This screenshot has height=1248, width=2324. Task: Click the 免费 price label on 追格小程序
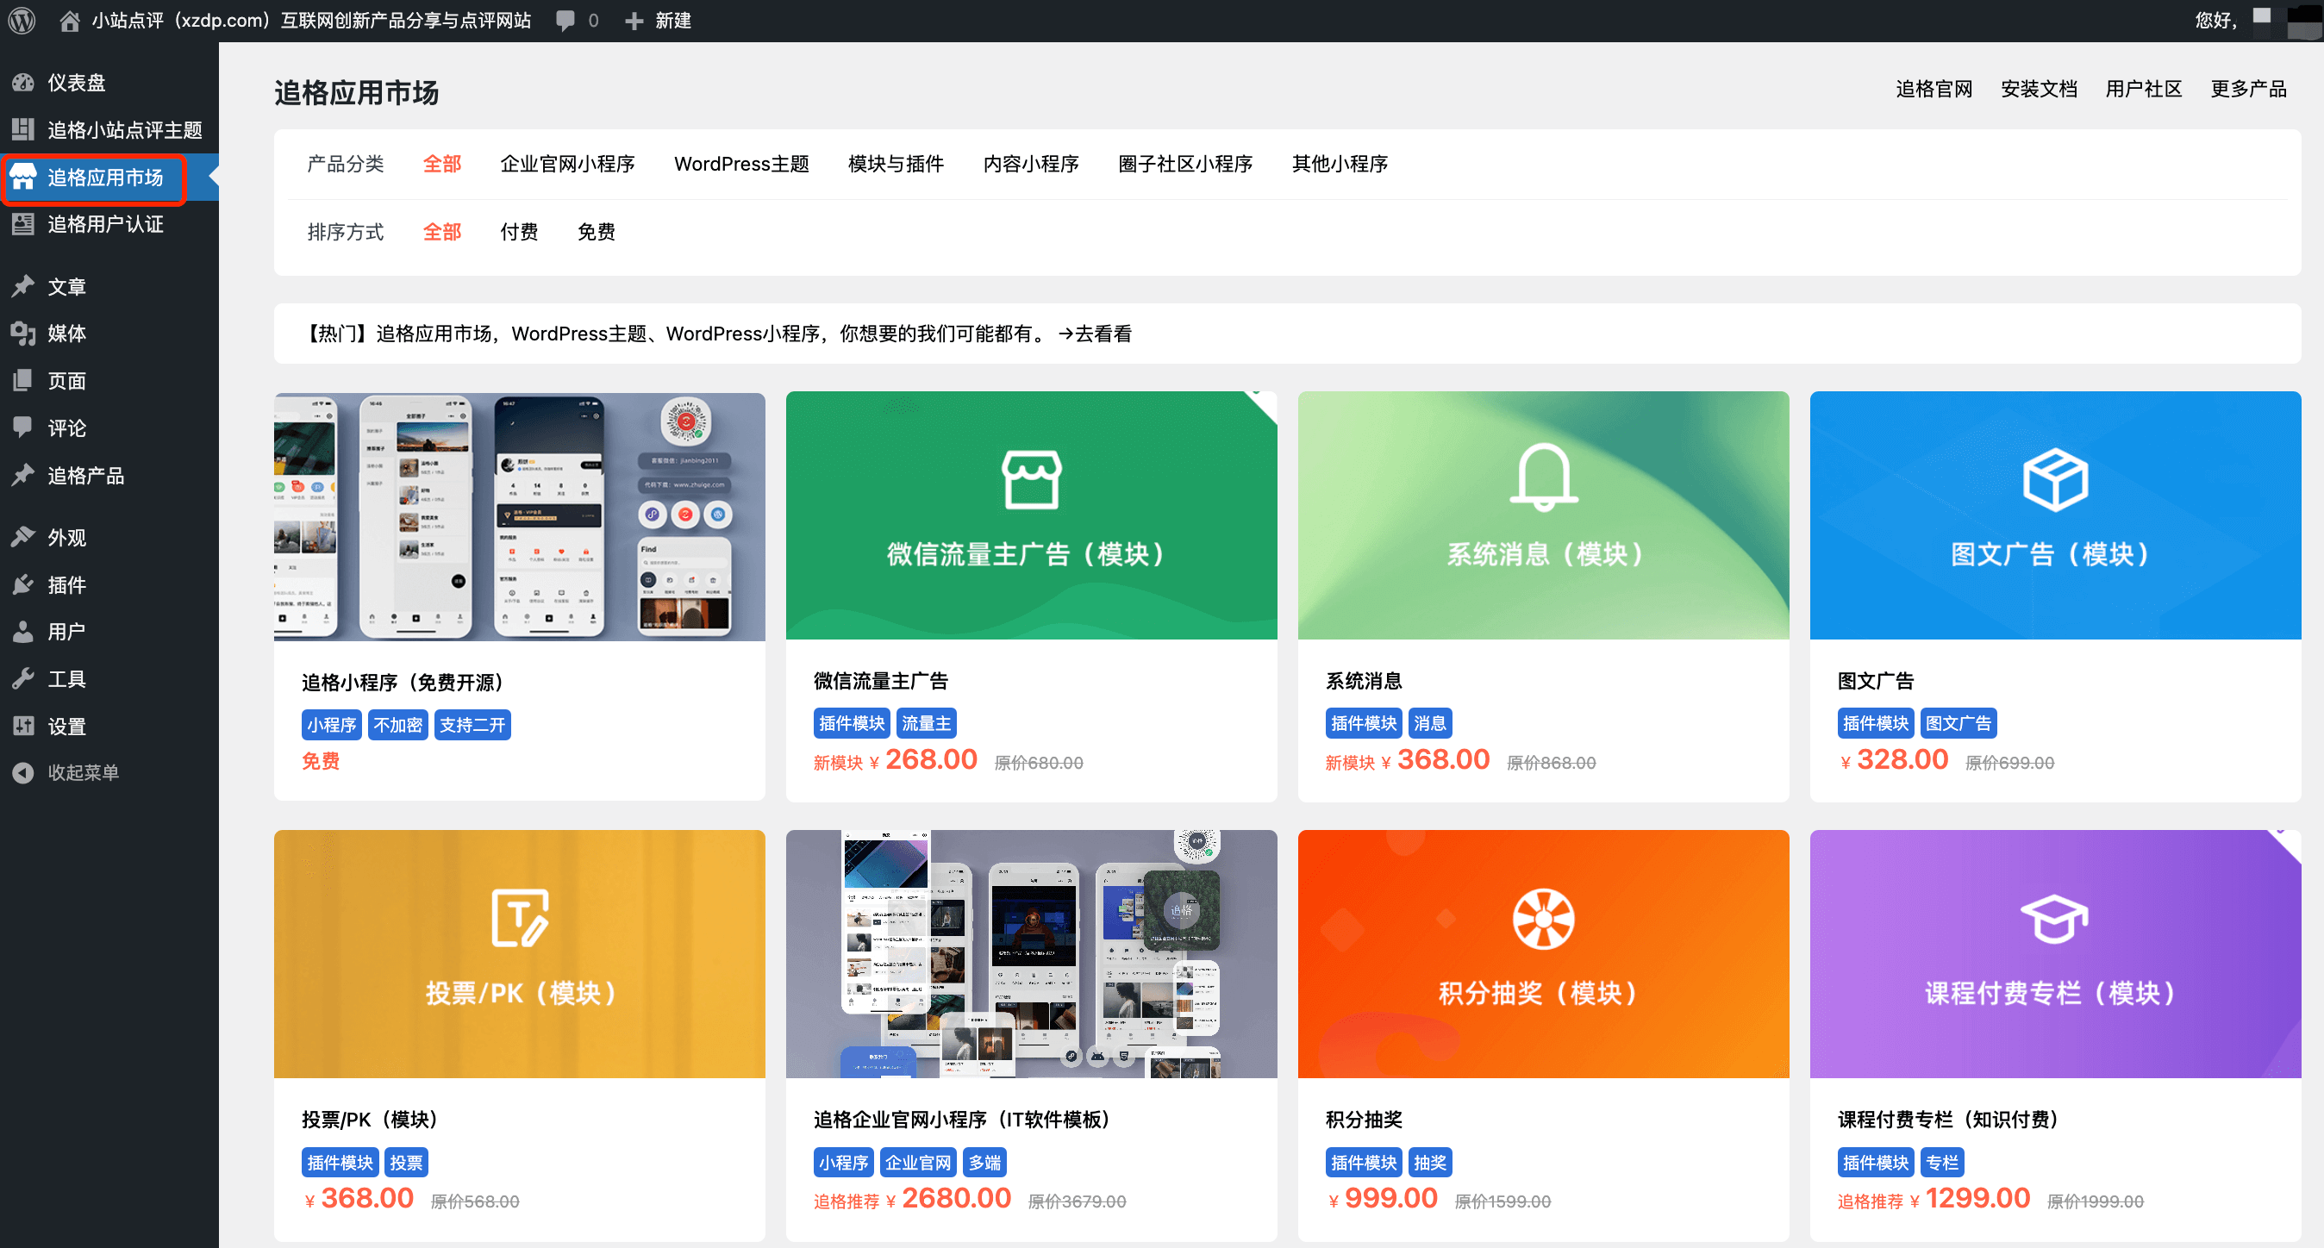(x=321, y=762)
